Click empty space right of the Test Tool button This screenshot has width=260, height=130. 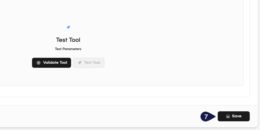[150, 63]
